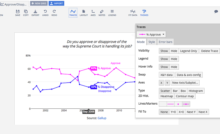Expand the % Approve trace dropdown

151,34
